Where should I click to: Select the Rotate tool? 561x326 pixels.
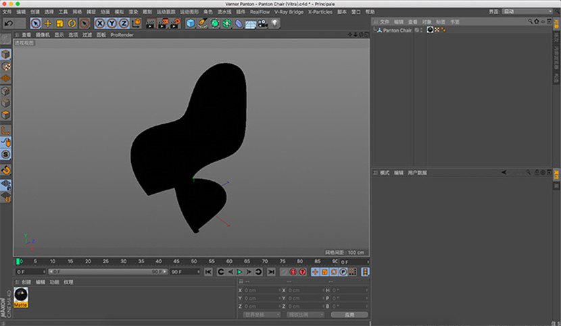[72, 23]
